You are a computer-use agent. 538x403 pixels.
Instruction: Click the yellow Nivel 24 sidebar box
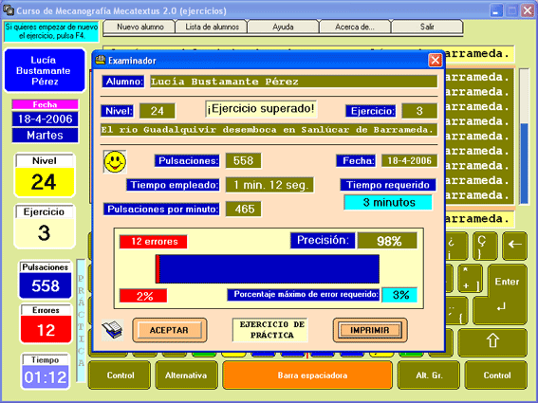coord(45,175)
